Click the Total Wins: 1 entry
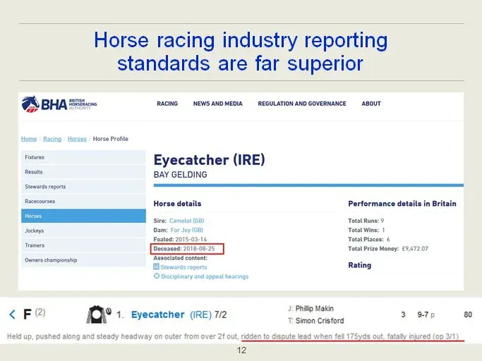The image size is (482, 361). 366,230
